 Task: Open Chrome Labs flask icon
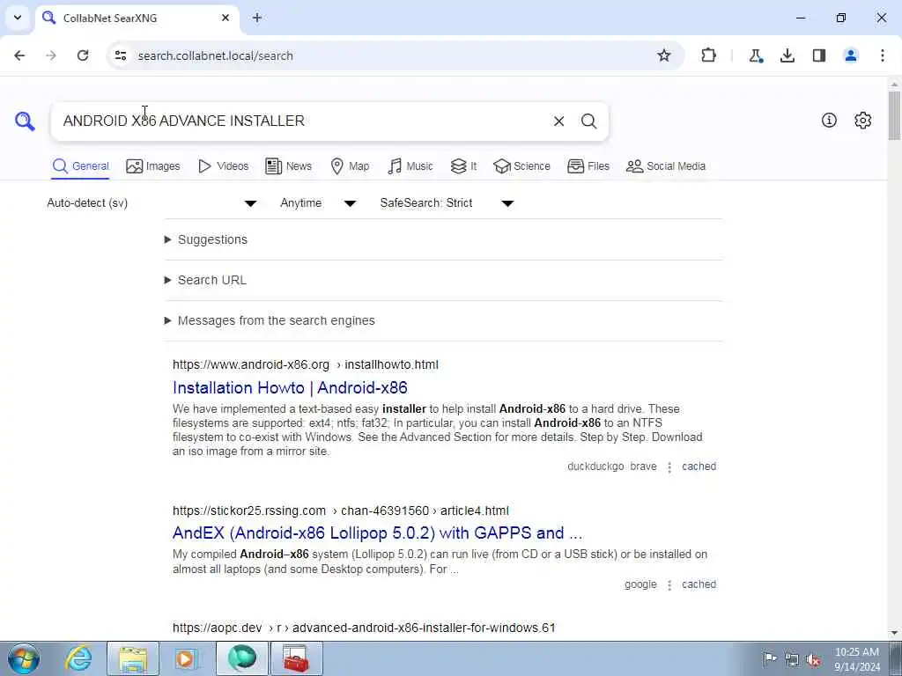coord(755,55)
